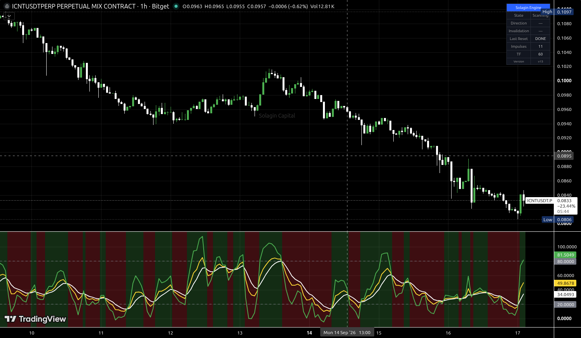The height and width of the screenshot is (338, 581).
Task: Click date 11 on the time axis
Action: (101, 333)
